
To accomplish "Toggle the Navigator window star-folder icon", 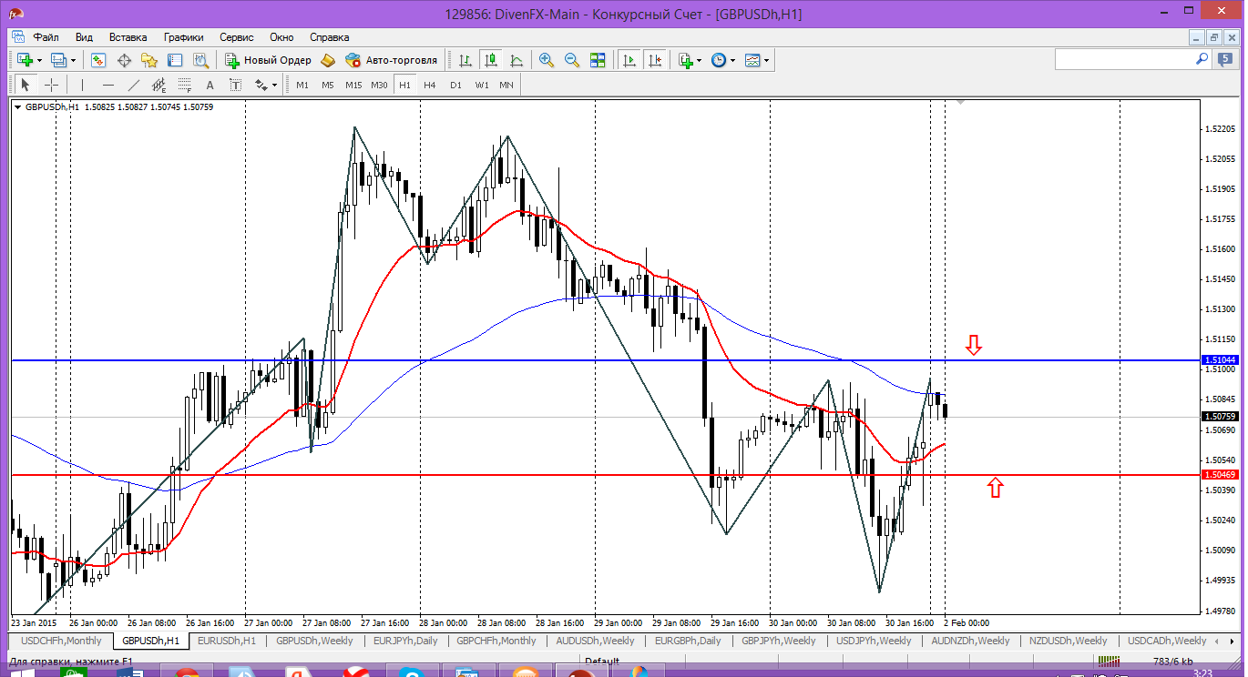I will pyautogui.click(x=149, y=60).
